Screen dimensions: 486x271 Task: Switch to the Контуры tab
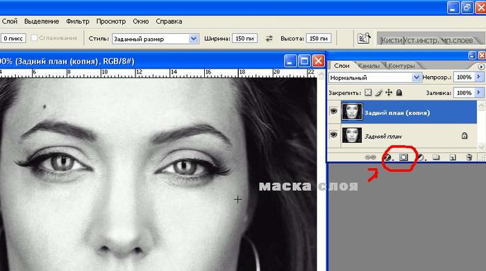(401, 66)
